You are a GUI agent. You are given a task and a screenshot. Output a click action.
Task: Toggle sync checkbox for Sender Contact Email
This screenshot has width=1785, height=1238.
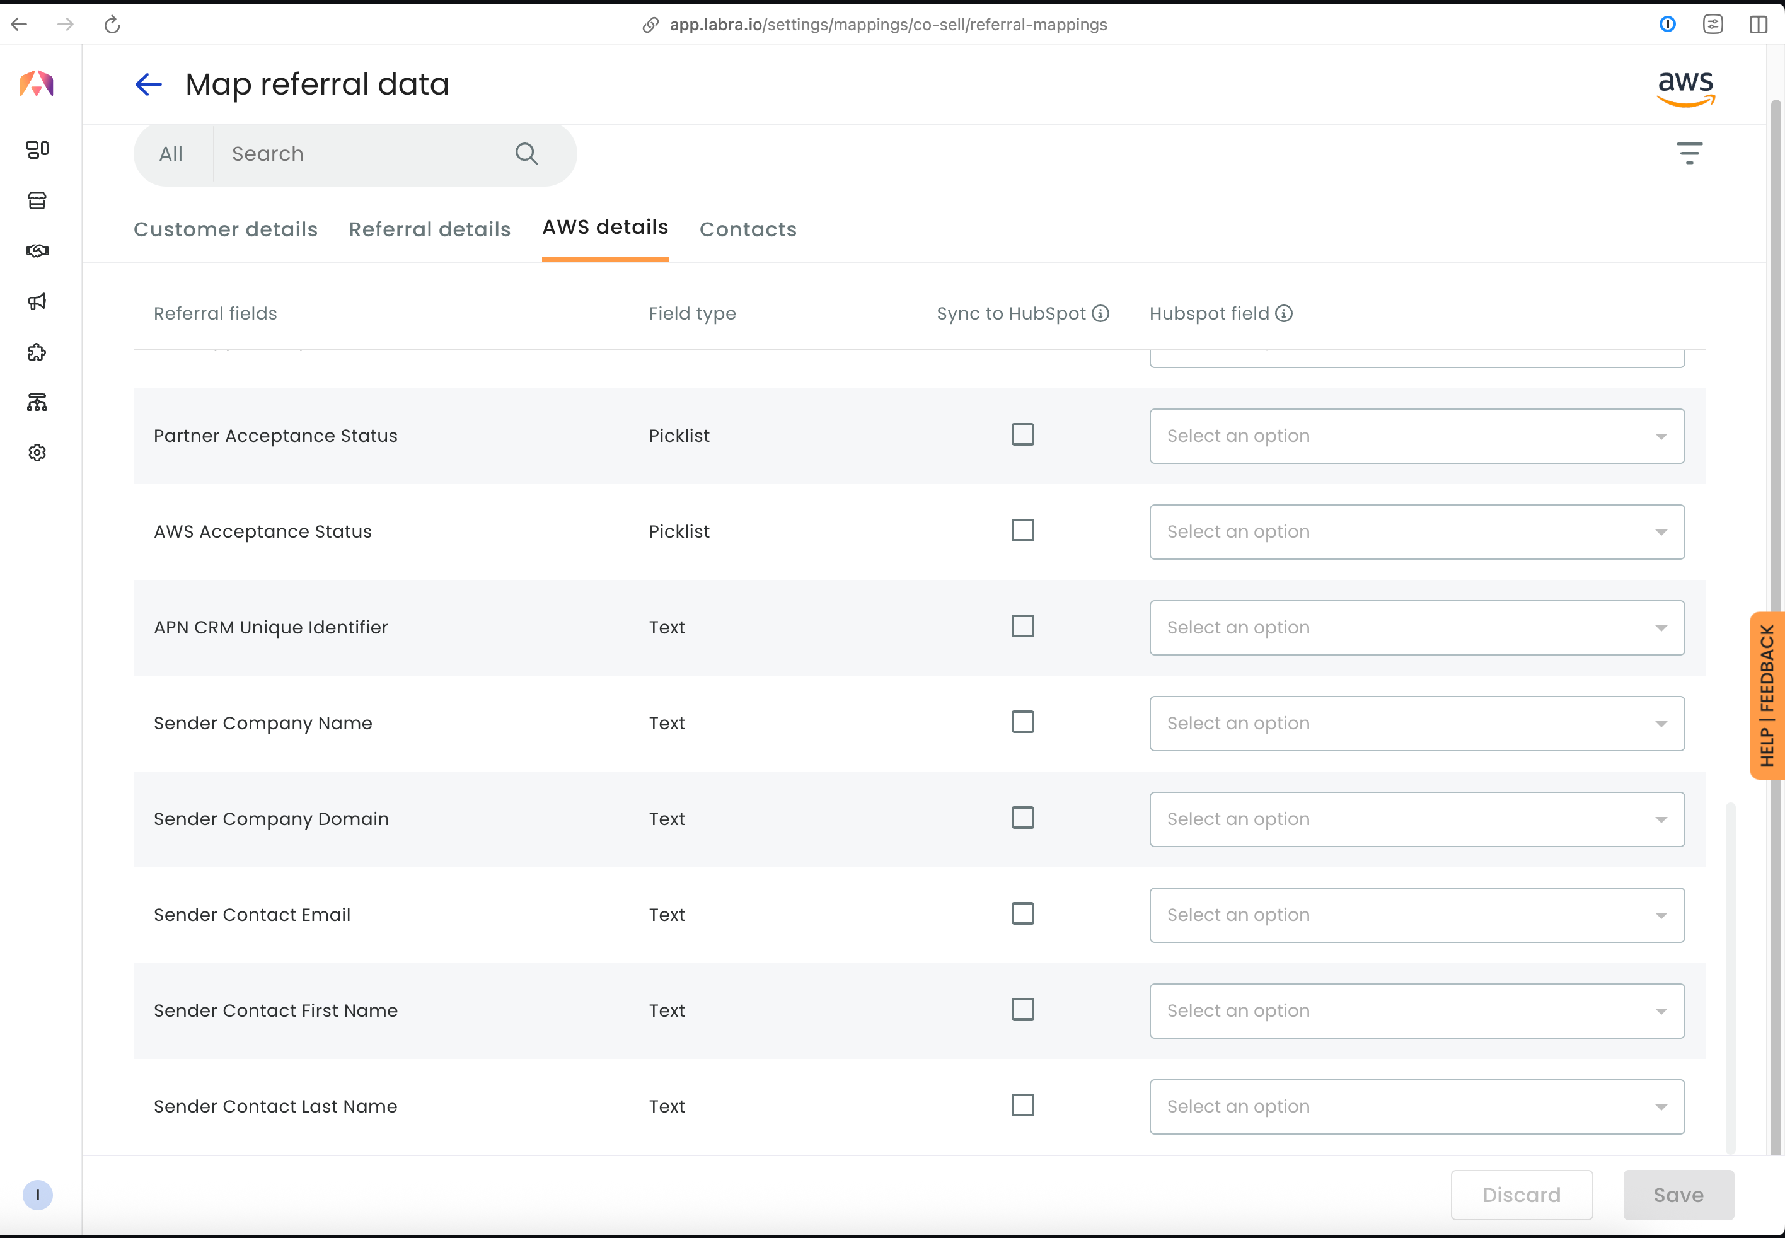pos(1022,914)
